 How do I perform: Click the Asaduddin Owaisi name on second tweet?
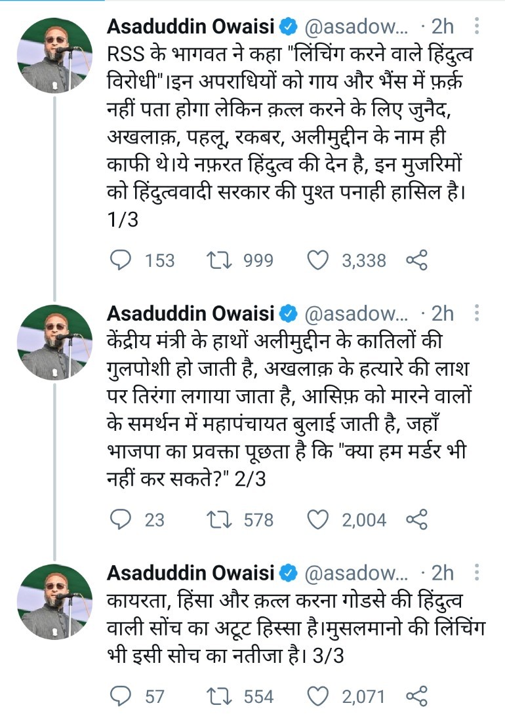[x=191, y=313]
